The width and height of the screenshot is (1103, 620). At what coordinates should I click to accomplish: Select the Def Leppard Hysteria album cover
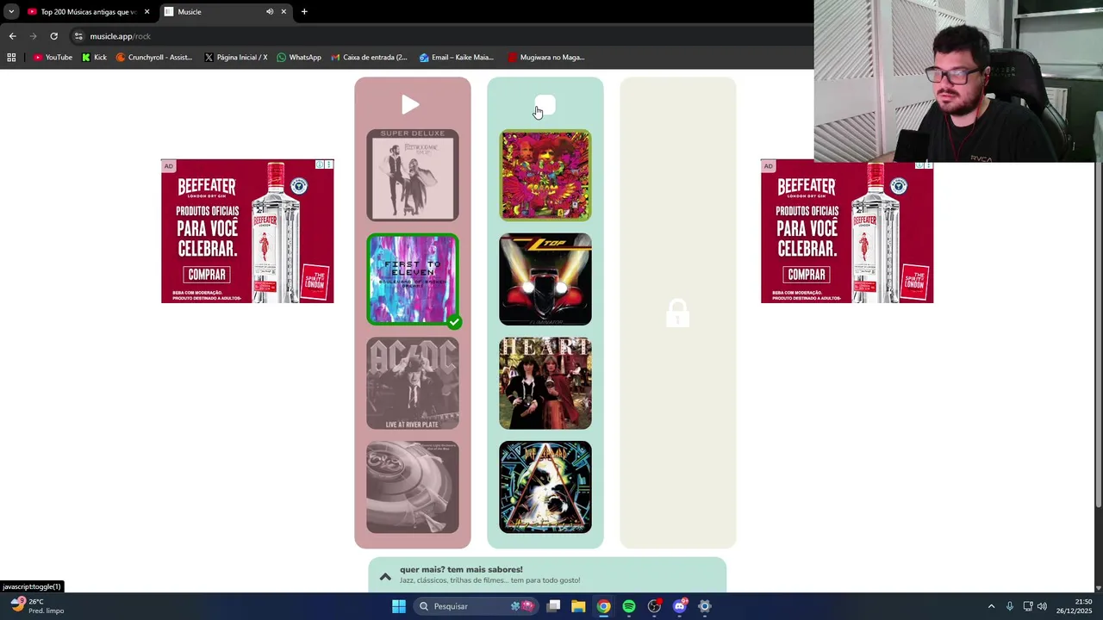[x=545, y=487]
